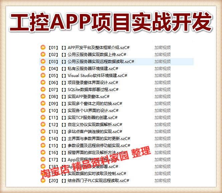
Task: Click the play icon for video 11
Action: (x=43, y=117)
